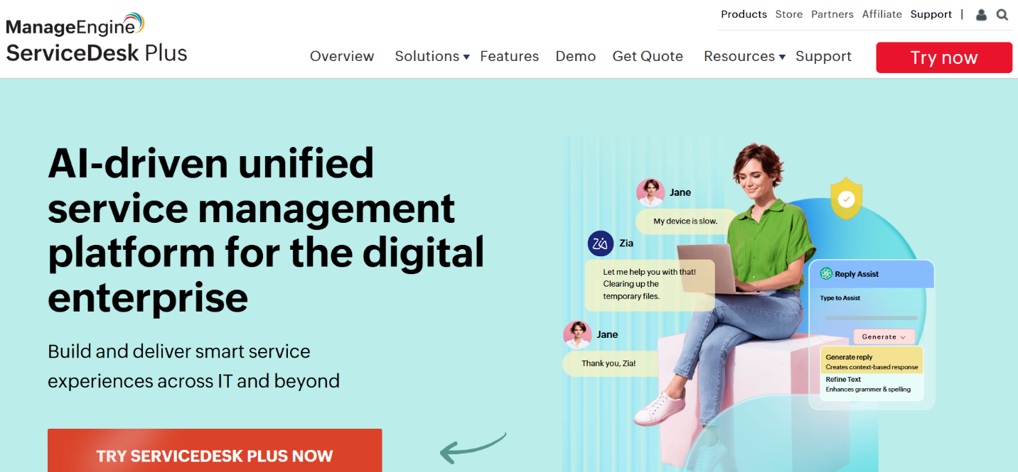
Task: Open the Overview menu item
Action: click(342, 56)
